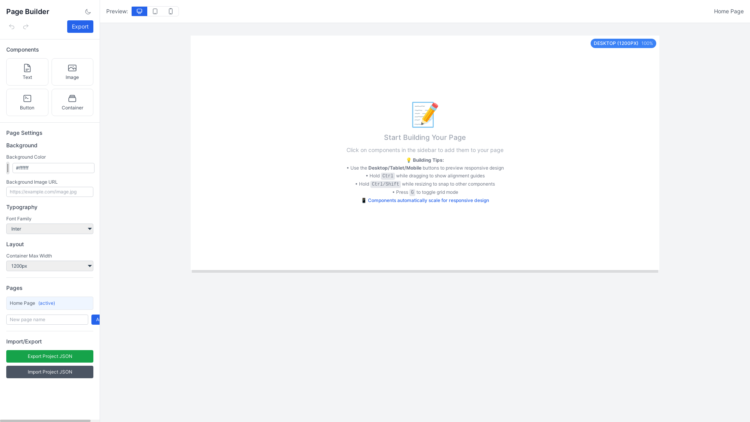Focus the Background Image URL field
Image resolution: width=750 pixels, height=422 pixels.
pos(50,192)
